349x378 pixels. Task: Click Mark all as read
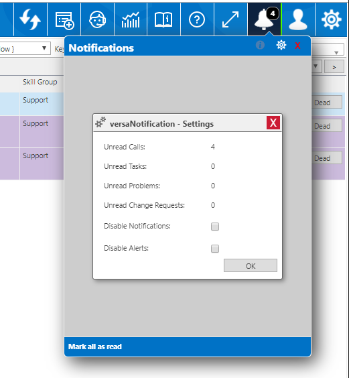[x=95, y=346]
